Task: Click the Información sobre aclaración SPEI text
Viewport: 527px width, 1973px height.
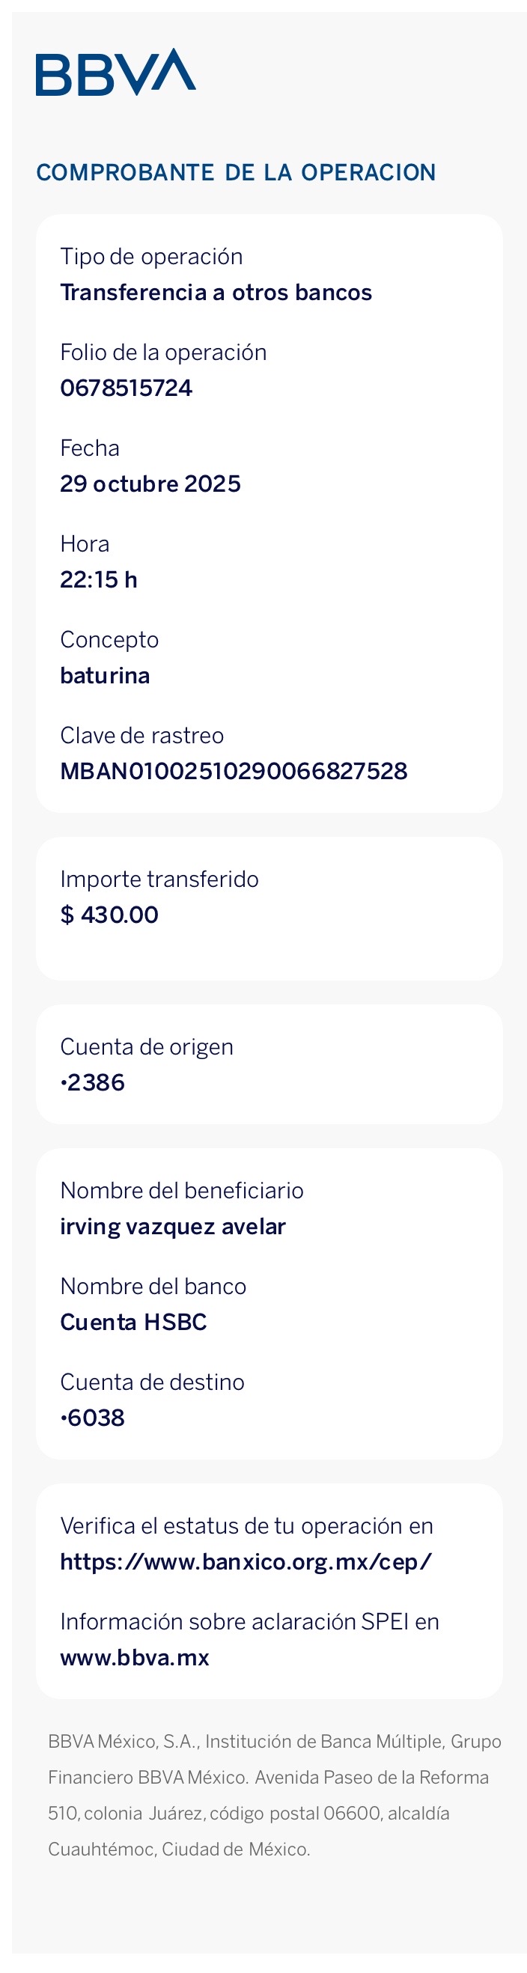Action: point(250,1620)
